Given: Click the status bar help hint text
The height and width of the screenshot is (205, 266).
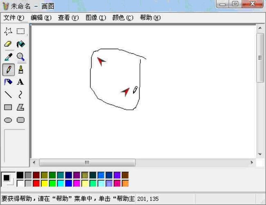Looking at the screenshot, I should [68, 199].
